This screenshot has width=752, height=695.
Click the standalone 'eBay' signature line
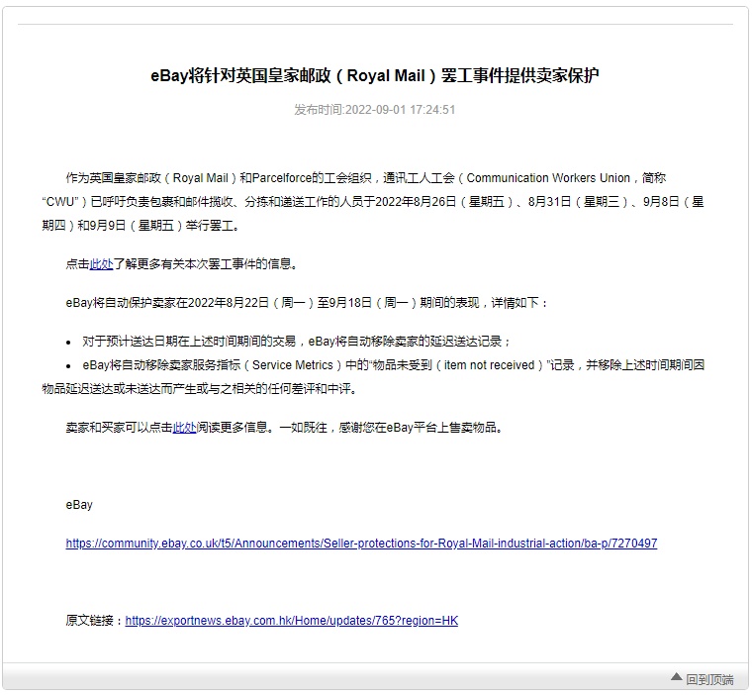click(79, 505)
